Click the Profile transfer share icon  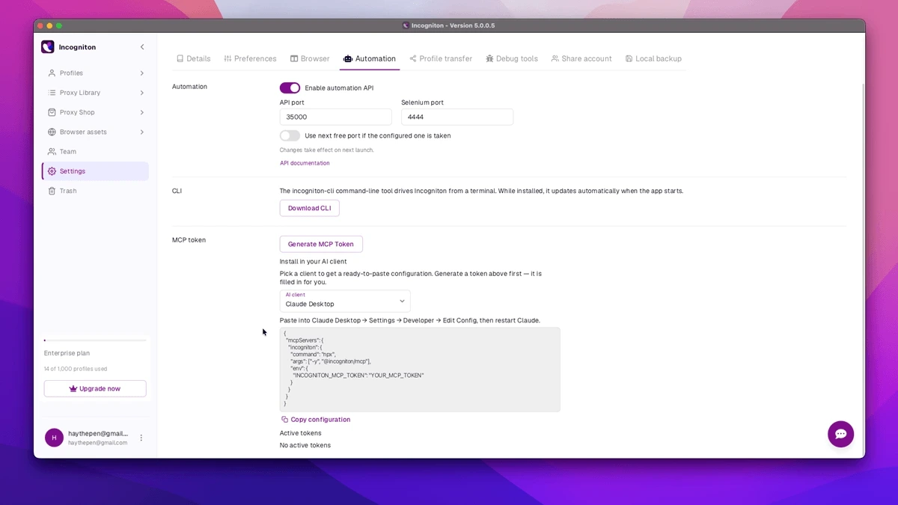pos(413,58)
